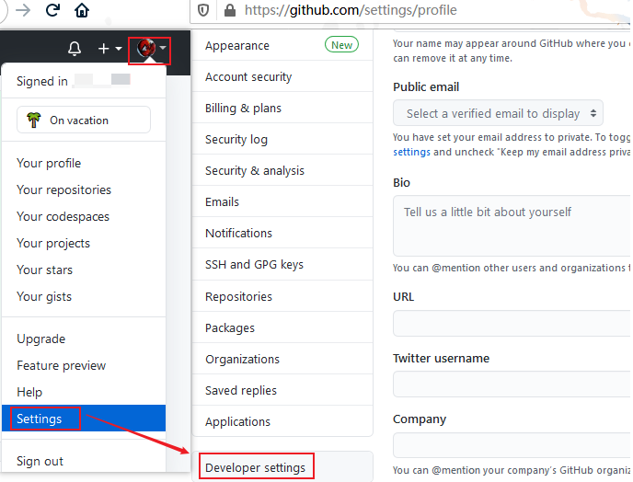Select Settings in user menu
Viewport: 633px width, 482px height.
click(x=84, y=419)
